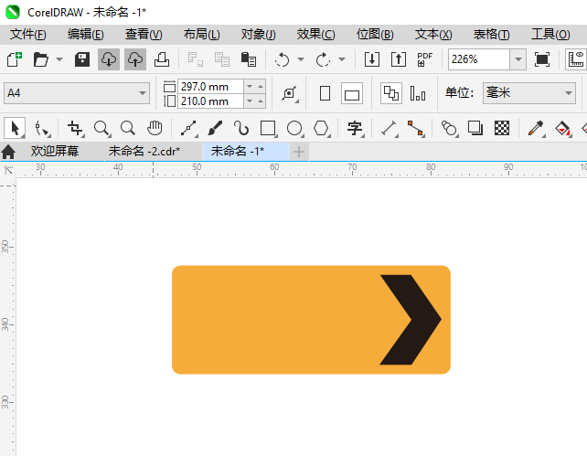This screenshot has width=587, height=456.
Task: Click the home icon beside tabs
Action: [8, 152]
